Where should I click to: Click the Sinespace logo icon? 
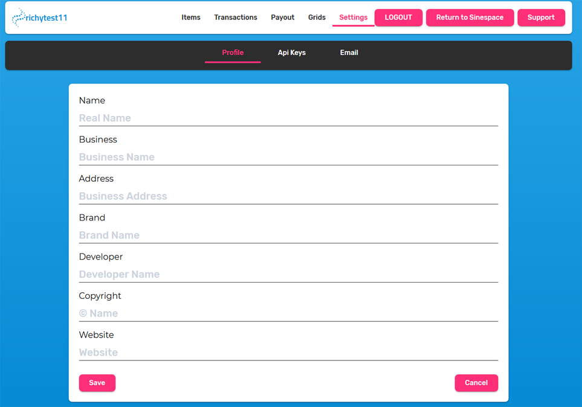[18, 18]
